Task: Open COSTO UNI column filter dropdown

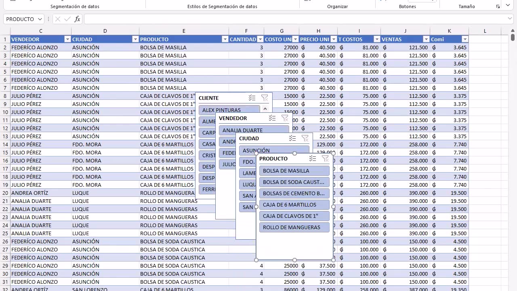Action: (295, 39)
